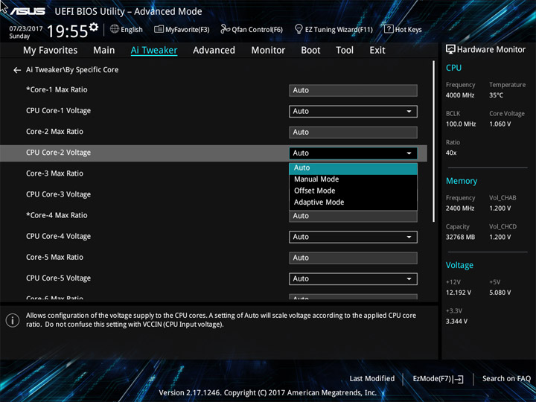Choose Manual Mode from the voltage list
The height and width of the screenshot is (402, 536).
[x=353, y=179]
